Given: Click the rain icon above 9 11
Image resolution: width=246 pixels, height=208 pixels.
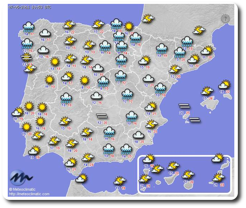Looking at the screenshot, I should coord(121,60).
